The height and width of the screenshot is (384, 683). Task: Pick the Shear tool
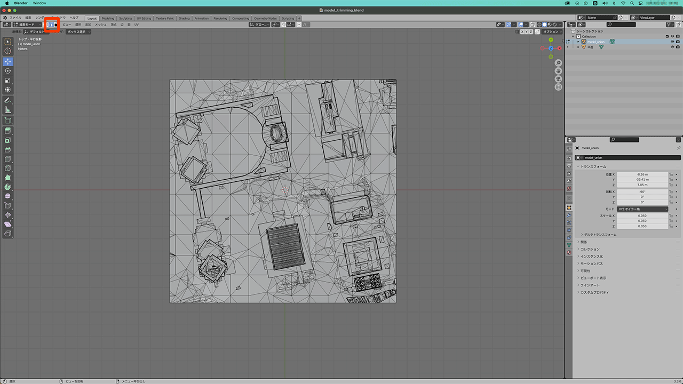pyautogui.click(x=7, y=224)
